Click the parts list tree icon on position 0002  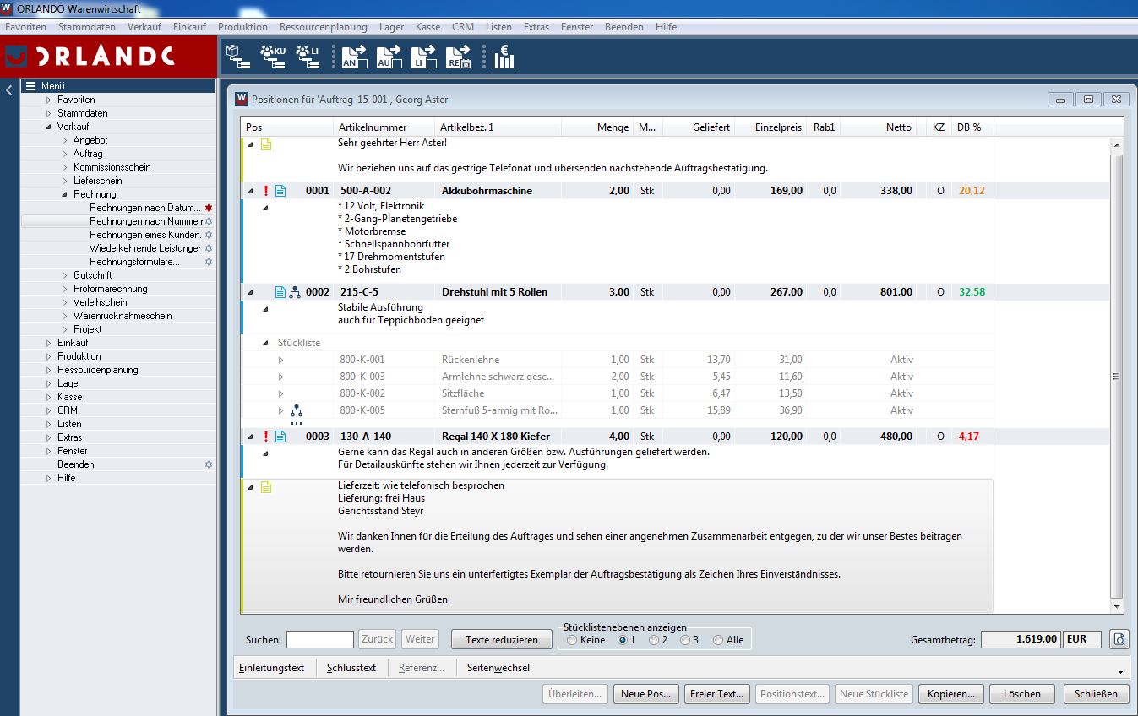(295, 292)
